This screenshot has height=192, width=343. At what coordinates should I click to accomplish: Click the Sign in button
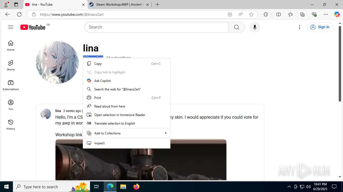click(320, 27)
